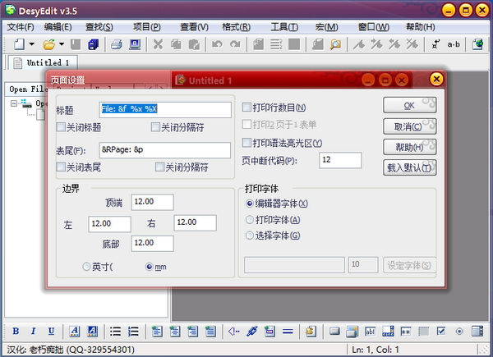Enable the 关闭标题 checkbox
This screenshot has height=357, width=493.
click(x=61, y=126)
